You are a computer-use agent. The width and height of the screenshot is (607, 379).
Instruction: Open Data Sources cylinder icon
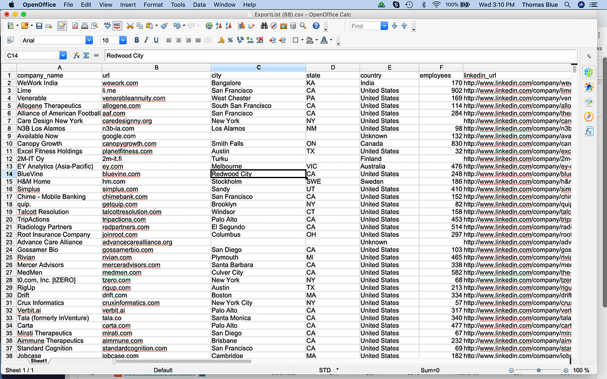tap(293, 26)
